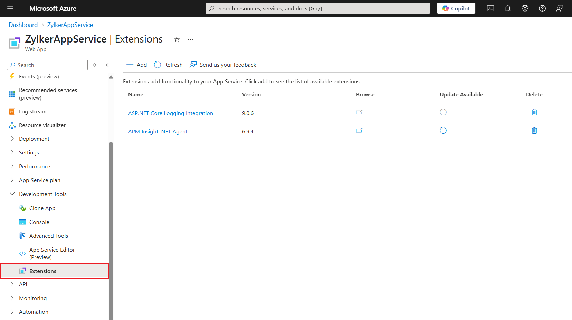Click the resource search field
Screen dimensions: 572x320
pyautogui.click(x=317, y=8)
